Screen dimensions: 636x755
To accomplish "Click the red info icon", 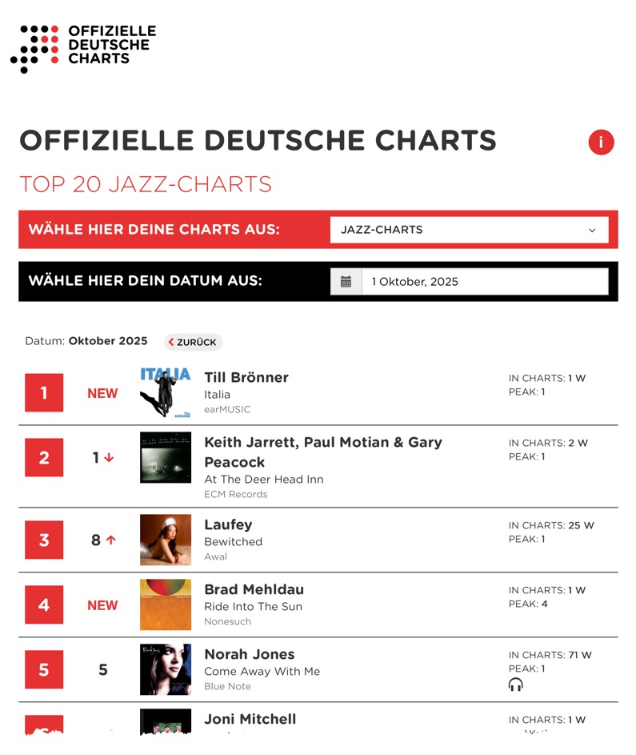I will 601,143.
